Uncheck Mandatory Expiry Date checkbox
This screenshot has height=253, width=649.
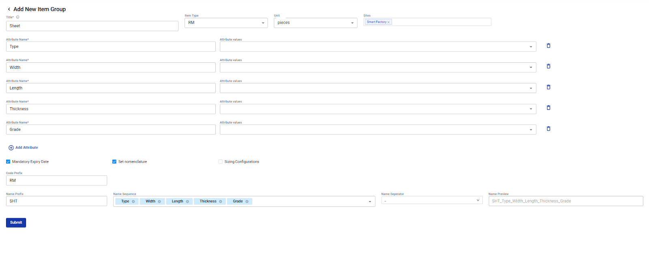coord(8,162)
